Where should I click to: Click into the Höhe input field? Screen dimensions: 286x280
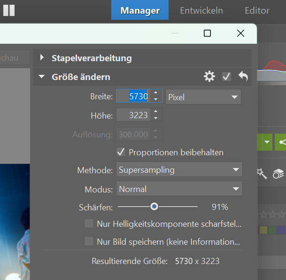tap(133, 115)
